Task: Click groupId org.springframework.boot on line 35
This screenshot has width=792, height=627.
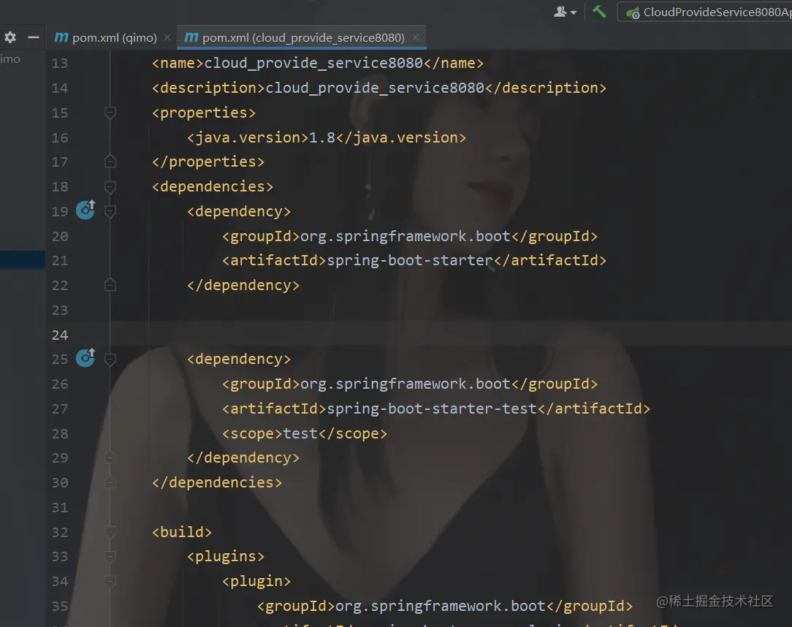Action: click(x=441, y=607)
